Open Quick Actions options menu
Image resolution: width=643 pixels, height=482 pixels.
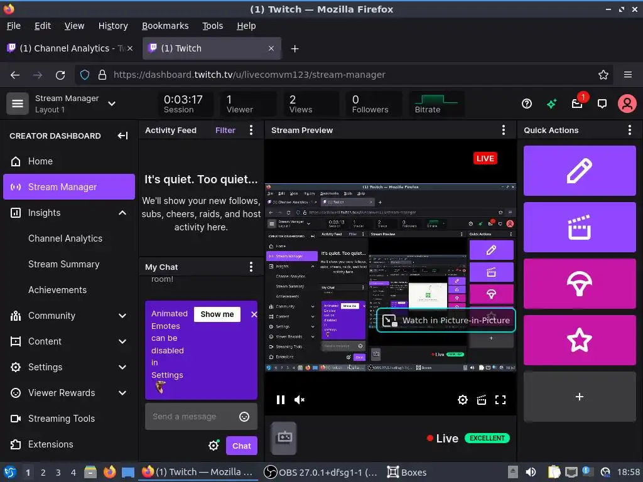629,131
